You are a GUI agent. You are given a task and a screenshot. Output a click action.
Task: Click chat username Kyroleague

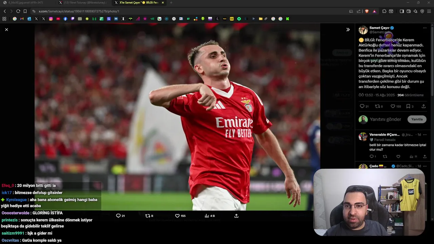click(16, 200)
